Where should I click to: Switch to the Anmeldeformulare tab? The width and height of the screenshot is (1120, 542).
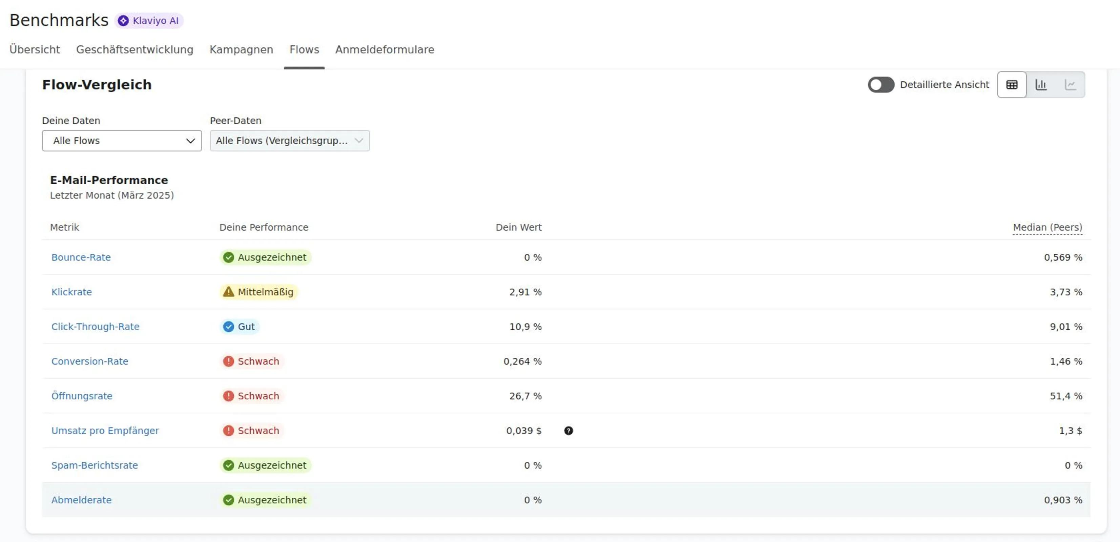coord(385,49)
